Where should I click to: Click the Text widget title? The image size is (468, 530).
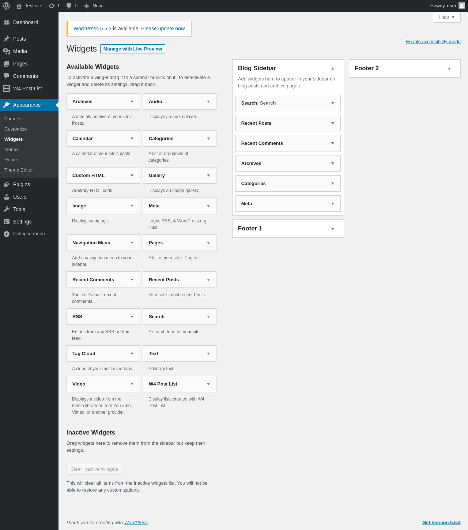coord(154,354)
